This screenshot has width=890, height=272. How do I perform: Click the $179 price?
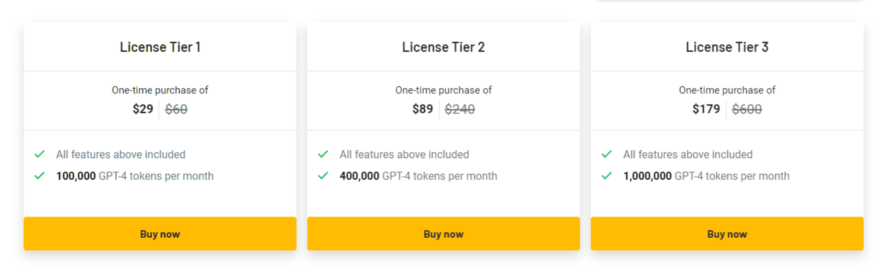pos(706,109)
